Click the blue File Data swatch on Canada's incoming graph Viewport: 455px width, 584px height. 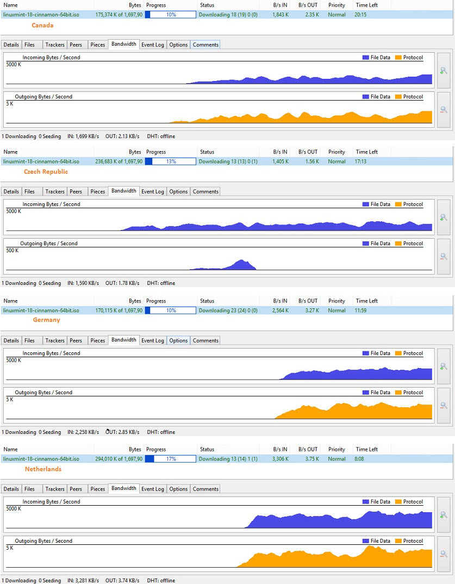(x=366, y=57)
